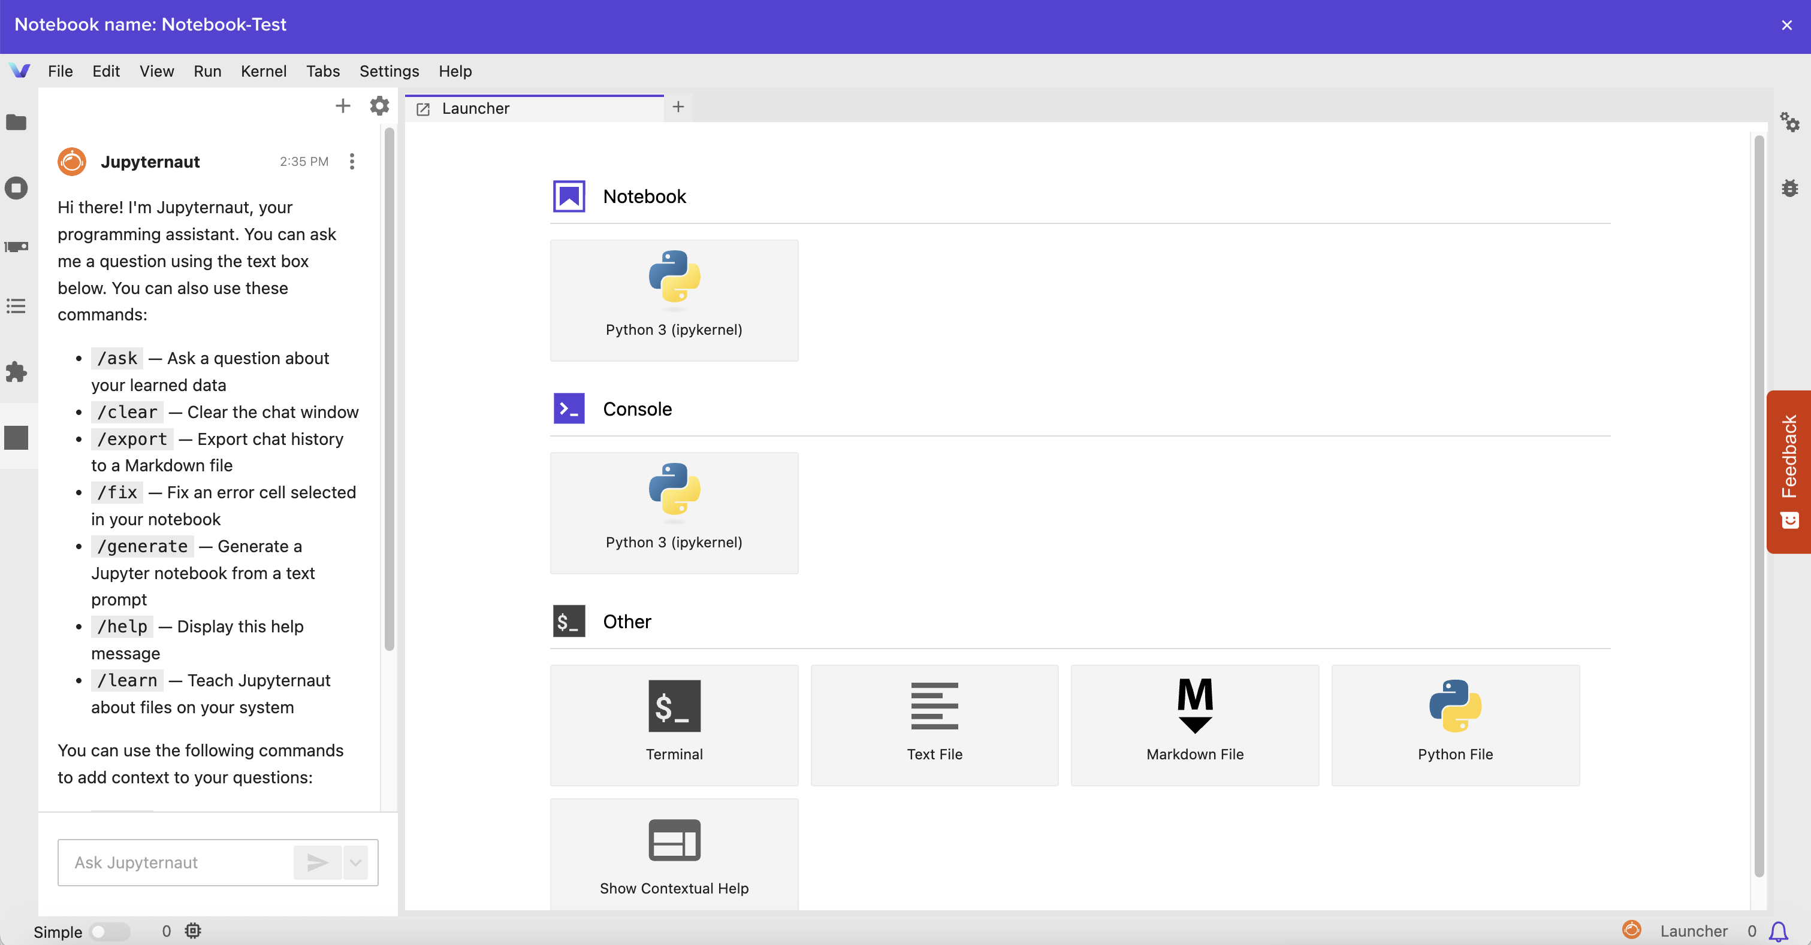Create a new Python File

(x=1455, y=725)
